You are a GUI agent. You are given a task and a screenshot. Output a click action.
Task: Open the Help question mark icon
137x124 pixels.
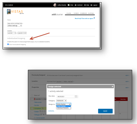[x=85, y=5]
